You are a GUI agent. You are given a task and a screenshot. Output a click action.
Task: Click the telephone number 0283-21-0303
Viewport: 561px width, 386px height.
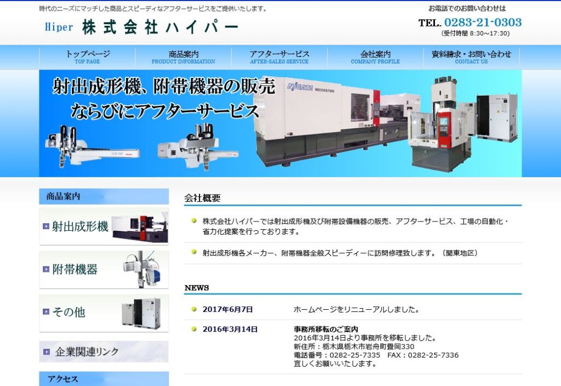pos(482,22)
